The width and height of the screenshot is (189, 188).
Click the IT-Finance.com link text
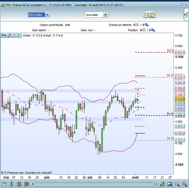pos(14,173)
